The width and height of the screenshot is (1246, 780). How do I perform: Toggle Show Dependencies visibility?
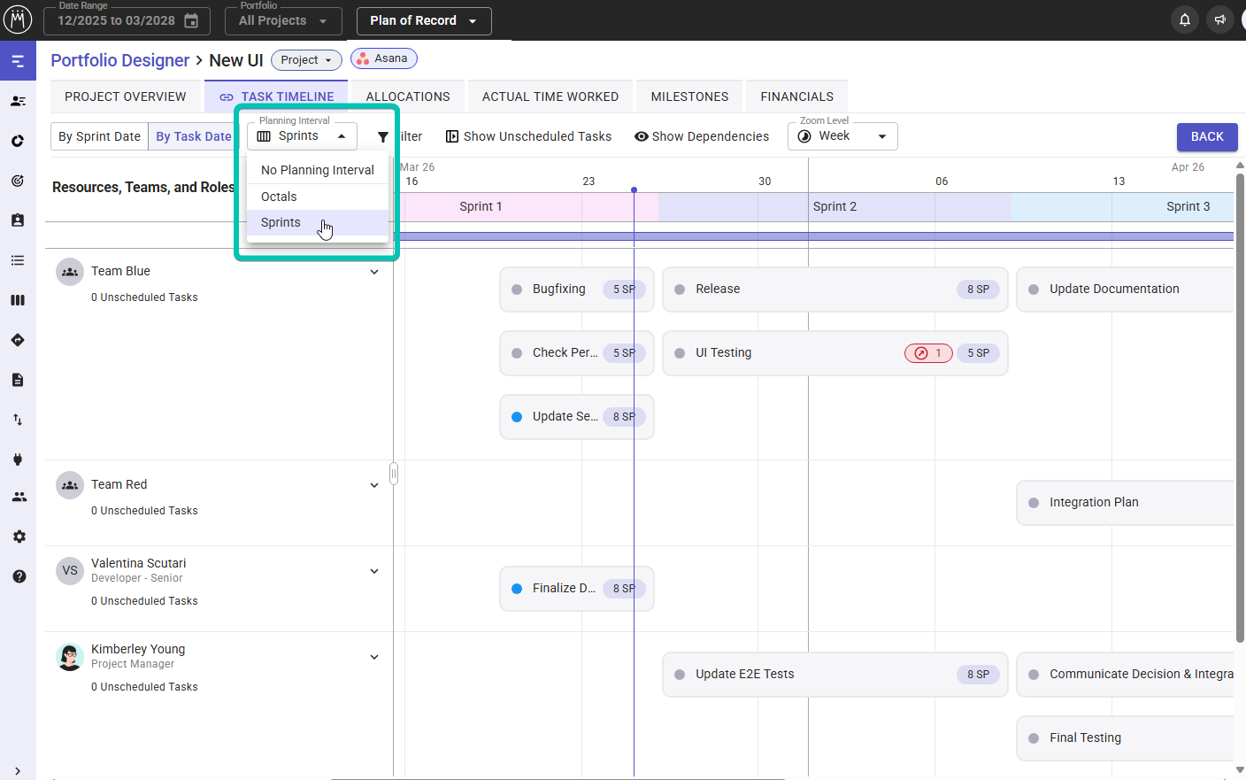coord(702,136)
